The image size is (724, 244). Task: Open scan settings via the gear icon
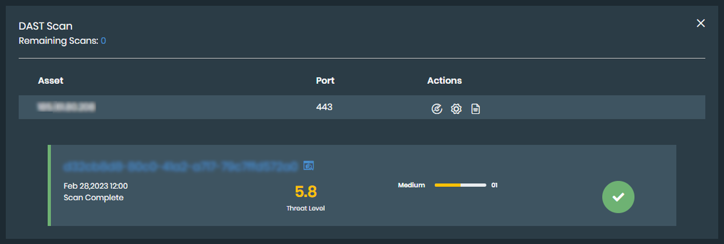tap(456, 109)
